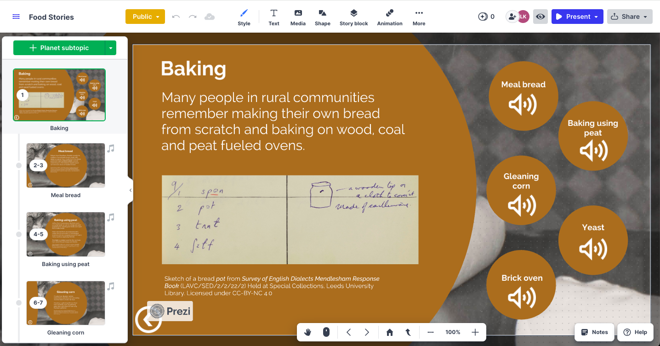Viewport: 660px width, 346px height.
Task: Toggle the eye preview button
Action: [541, 17]
